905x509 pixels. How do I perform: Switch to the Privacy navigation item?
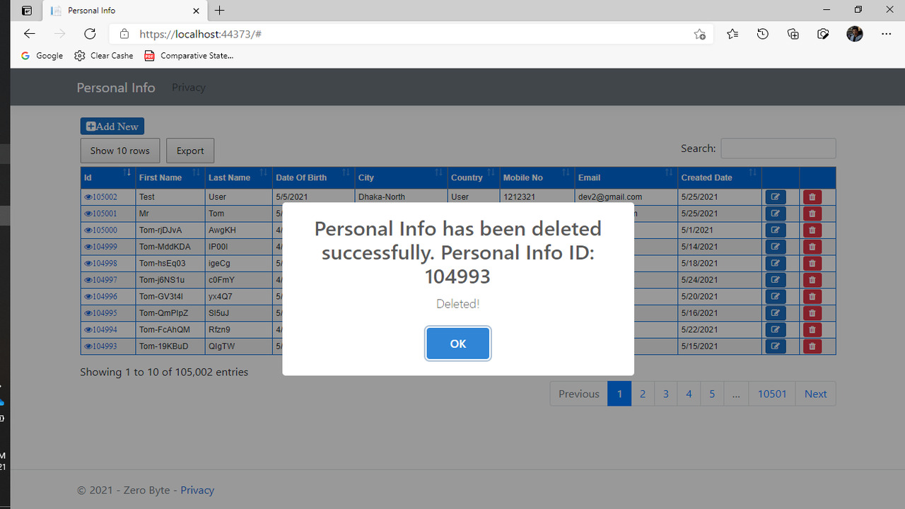188,87
